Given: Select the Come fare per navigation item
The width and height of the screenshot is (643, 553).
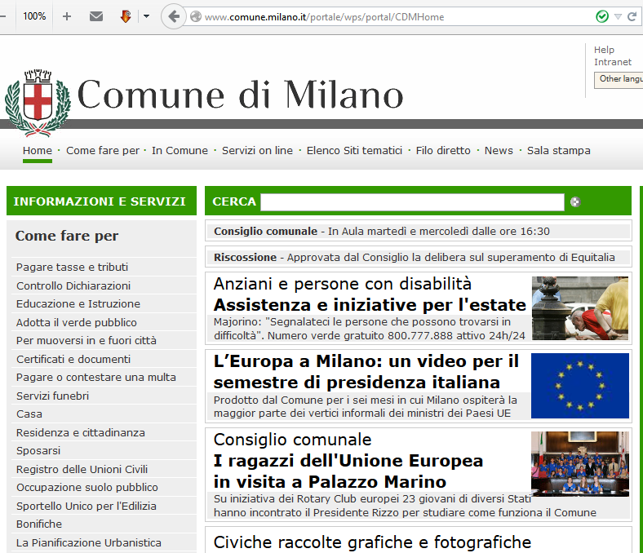Looking at the screenshot, I should pos(103,150).
